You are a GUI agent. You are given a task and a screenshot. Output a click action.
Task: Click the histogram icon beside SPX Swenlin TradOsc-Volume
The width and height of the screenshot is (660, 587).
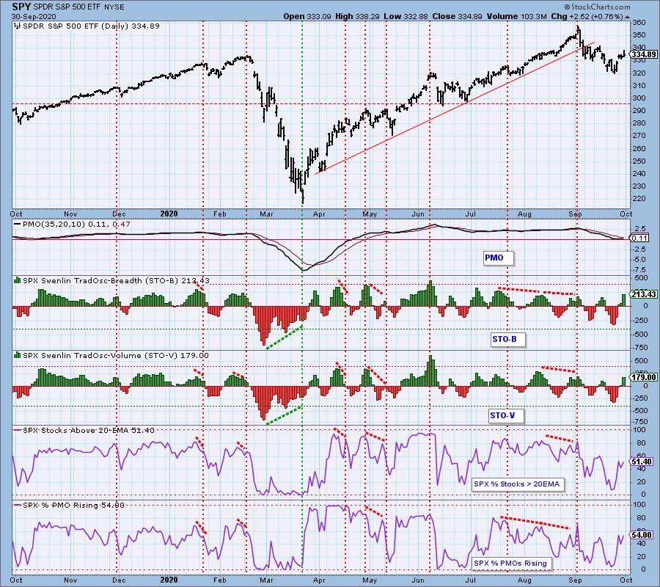(18, 355)
